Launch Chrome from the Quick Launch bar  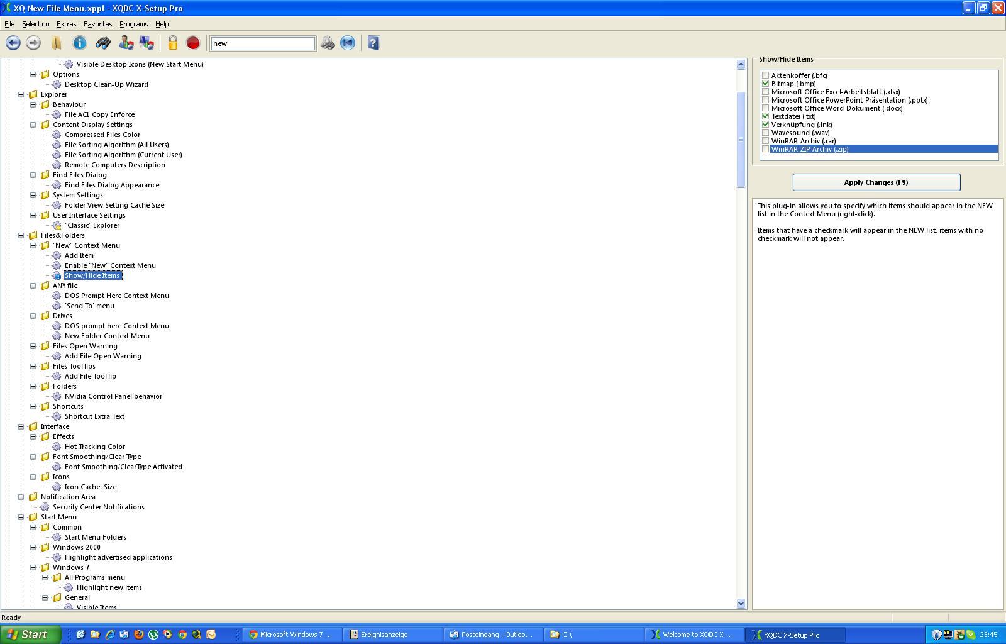pos(182,635)
